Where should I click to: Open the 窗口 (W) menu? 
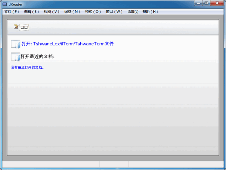(114, 12)
